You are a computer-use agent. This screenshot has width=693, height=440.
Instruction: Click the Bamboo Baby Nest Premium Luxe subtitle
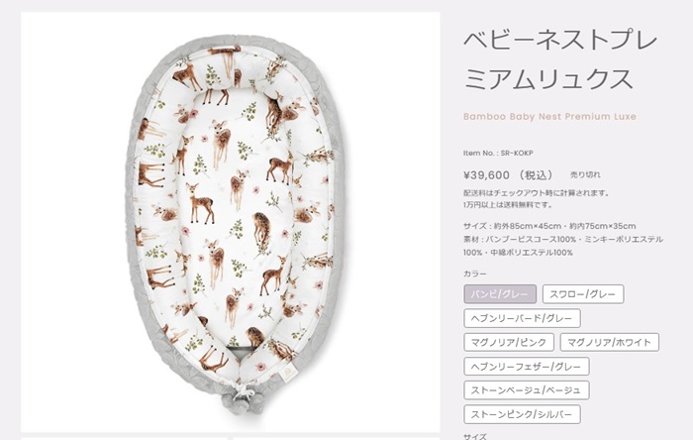[549, 117]
